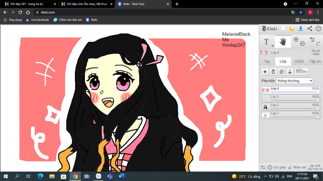Open Kleki help question mark icon
The width and height of the screenshot is (323, 181).
(318, 29)
